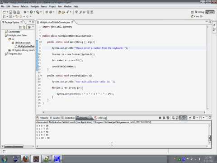Launch Debug with the bug icon
This screenshot has height=163, width=217.
click(25, 12)
